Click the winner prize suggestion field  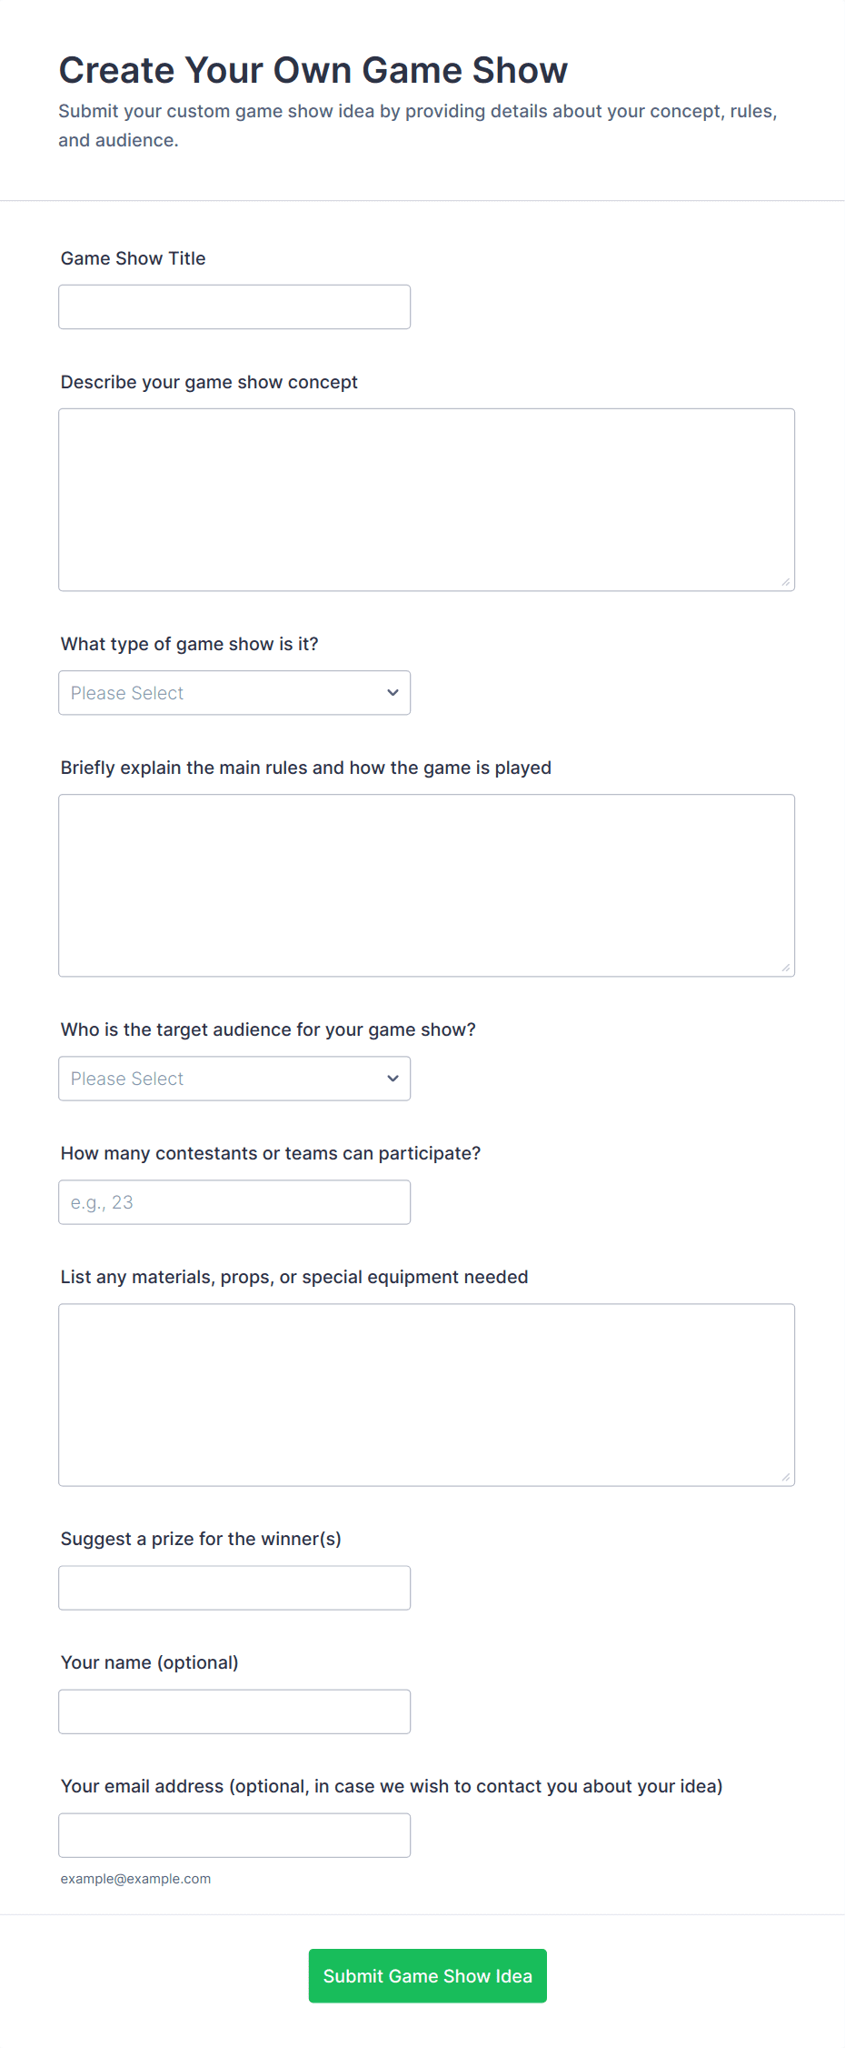point(234,1588)
